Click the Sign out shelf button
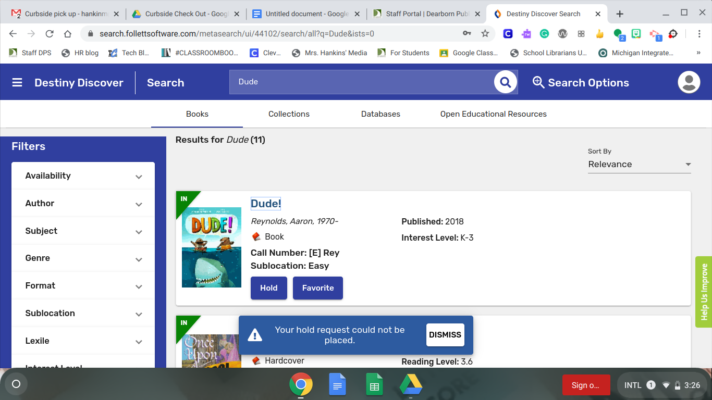The image size is (712, 400). 586,385
